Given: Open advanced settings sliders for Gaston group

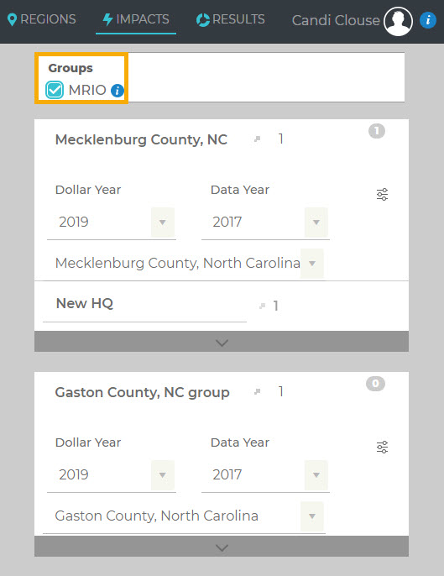Looking at the screenshot, I should [x=382, y=447].
